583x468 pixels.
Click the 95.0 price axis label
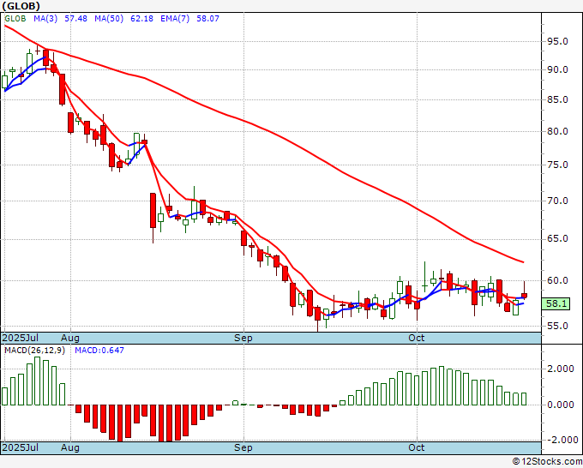[557, 41]
